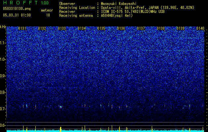Click the Receiving antenna label
208x132 pixels.
pyautogui.click(x=76, y=16)
